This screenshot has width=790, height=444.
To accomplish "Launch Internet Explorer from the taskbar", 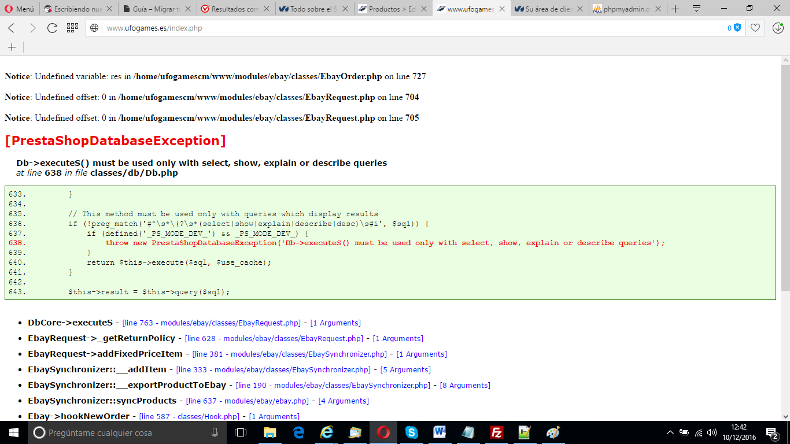I will 327,432.
